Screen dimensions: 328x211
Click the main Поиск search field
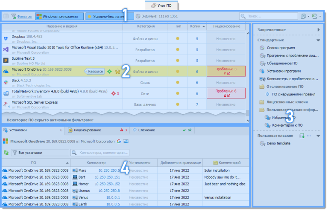[268, 16]
